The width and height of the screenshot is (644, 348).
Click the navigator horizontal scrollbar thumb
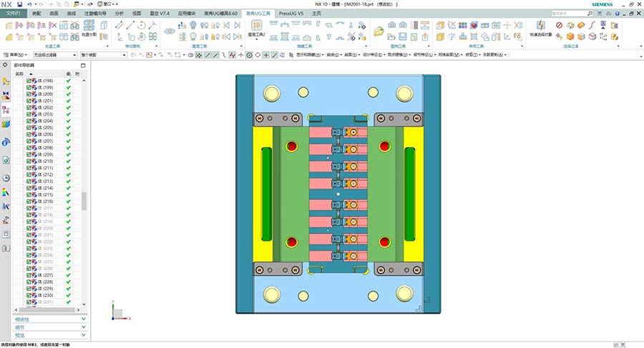tap(47, 310)
